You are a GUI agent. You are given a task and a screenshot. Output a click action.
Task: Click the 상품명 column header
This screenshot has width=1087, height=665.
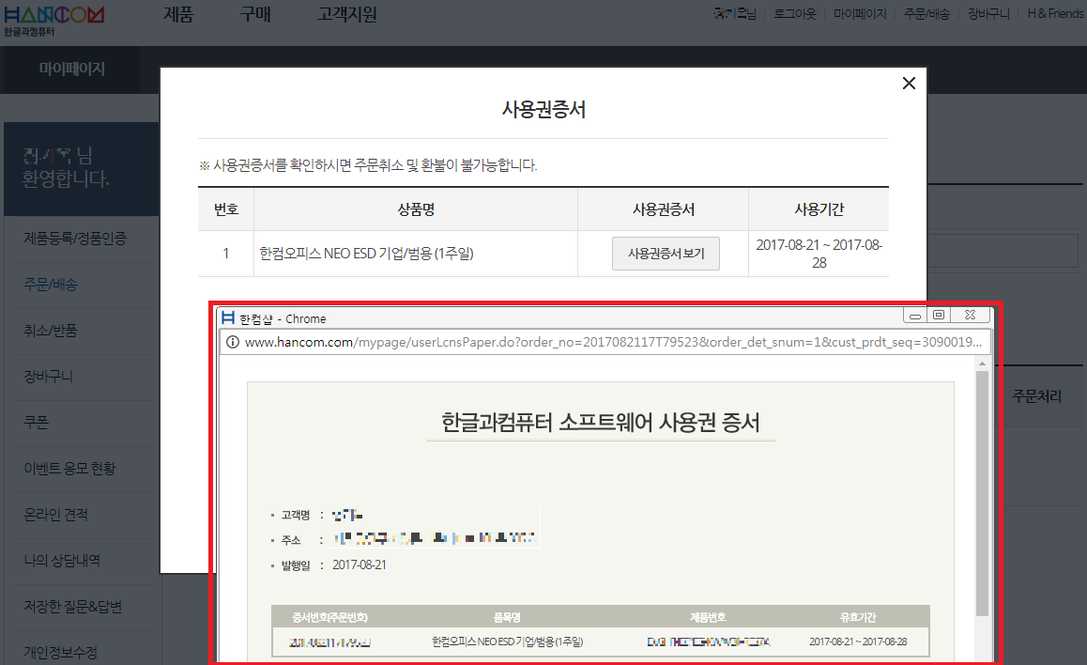click(416, 209)
